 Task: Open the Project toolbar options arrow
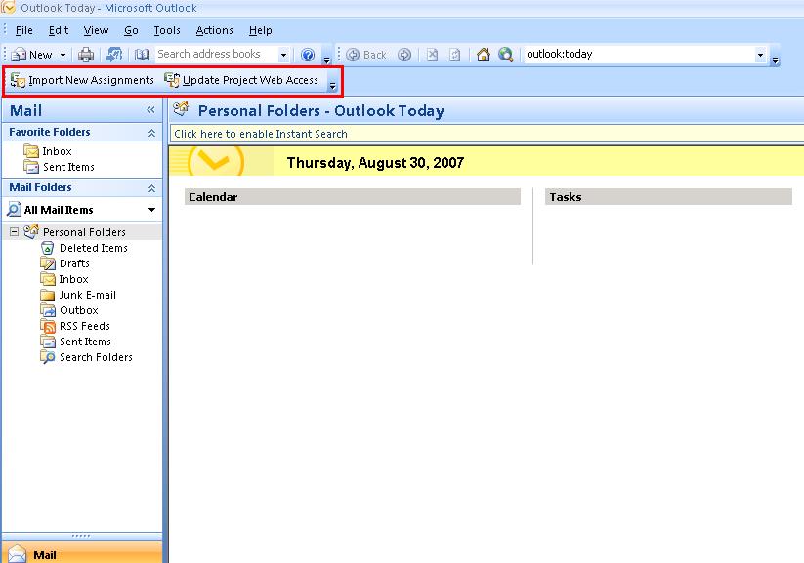point(333,86)
